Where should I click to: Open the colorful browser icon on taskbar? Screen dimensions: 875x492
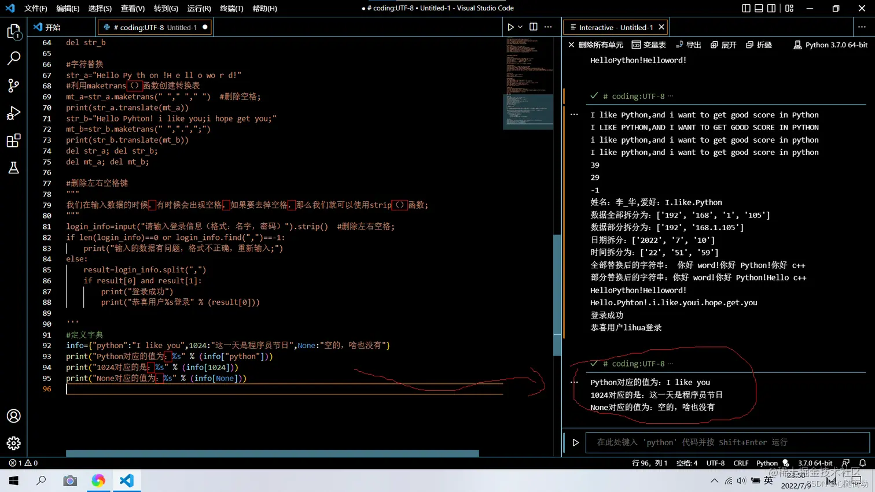point(98,480)
